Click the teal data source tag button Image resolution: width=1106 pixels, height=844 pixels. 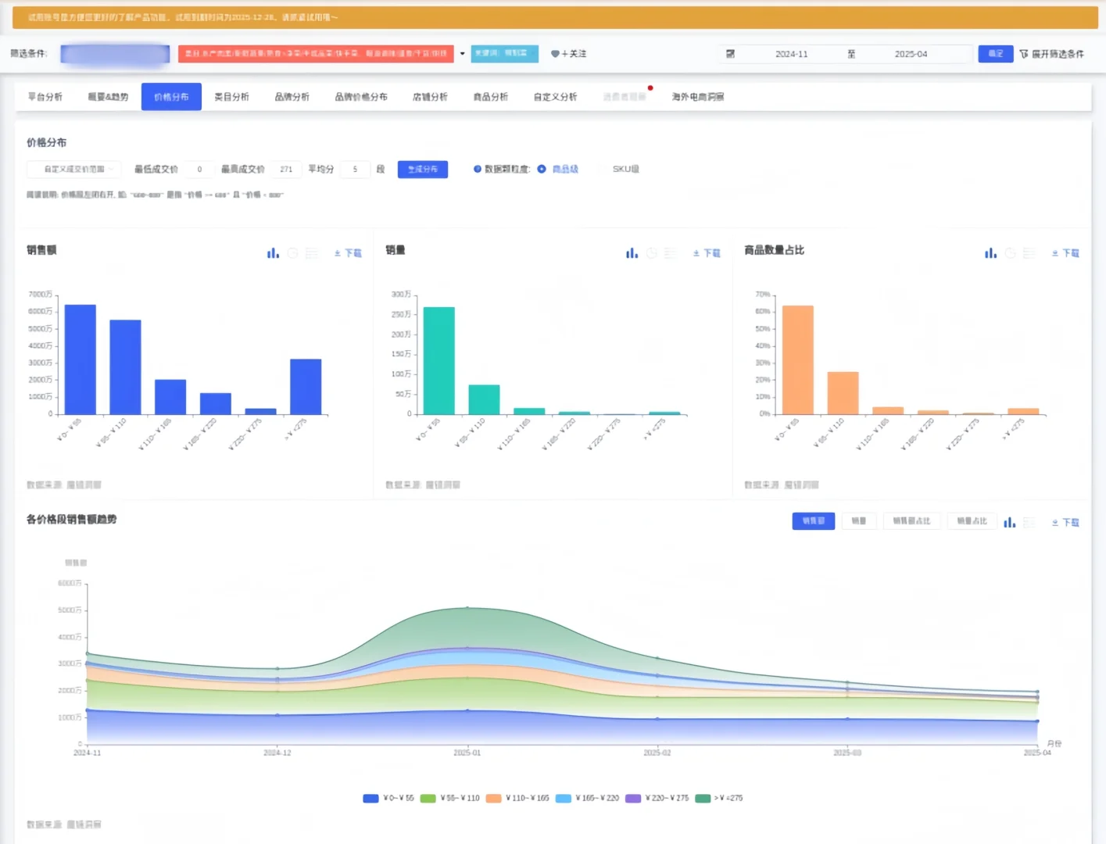[x=504, y=54]
